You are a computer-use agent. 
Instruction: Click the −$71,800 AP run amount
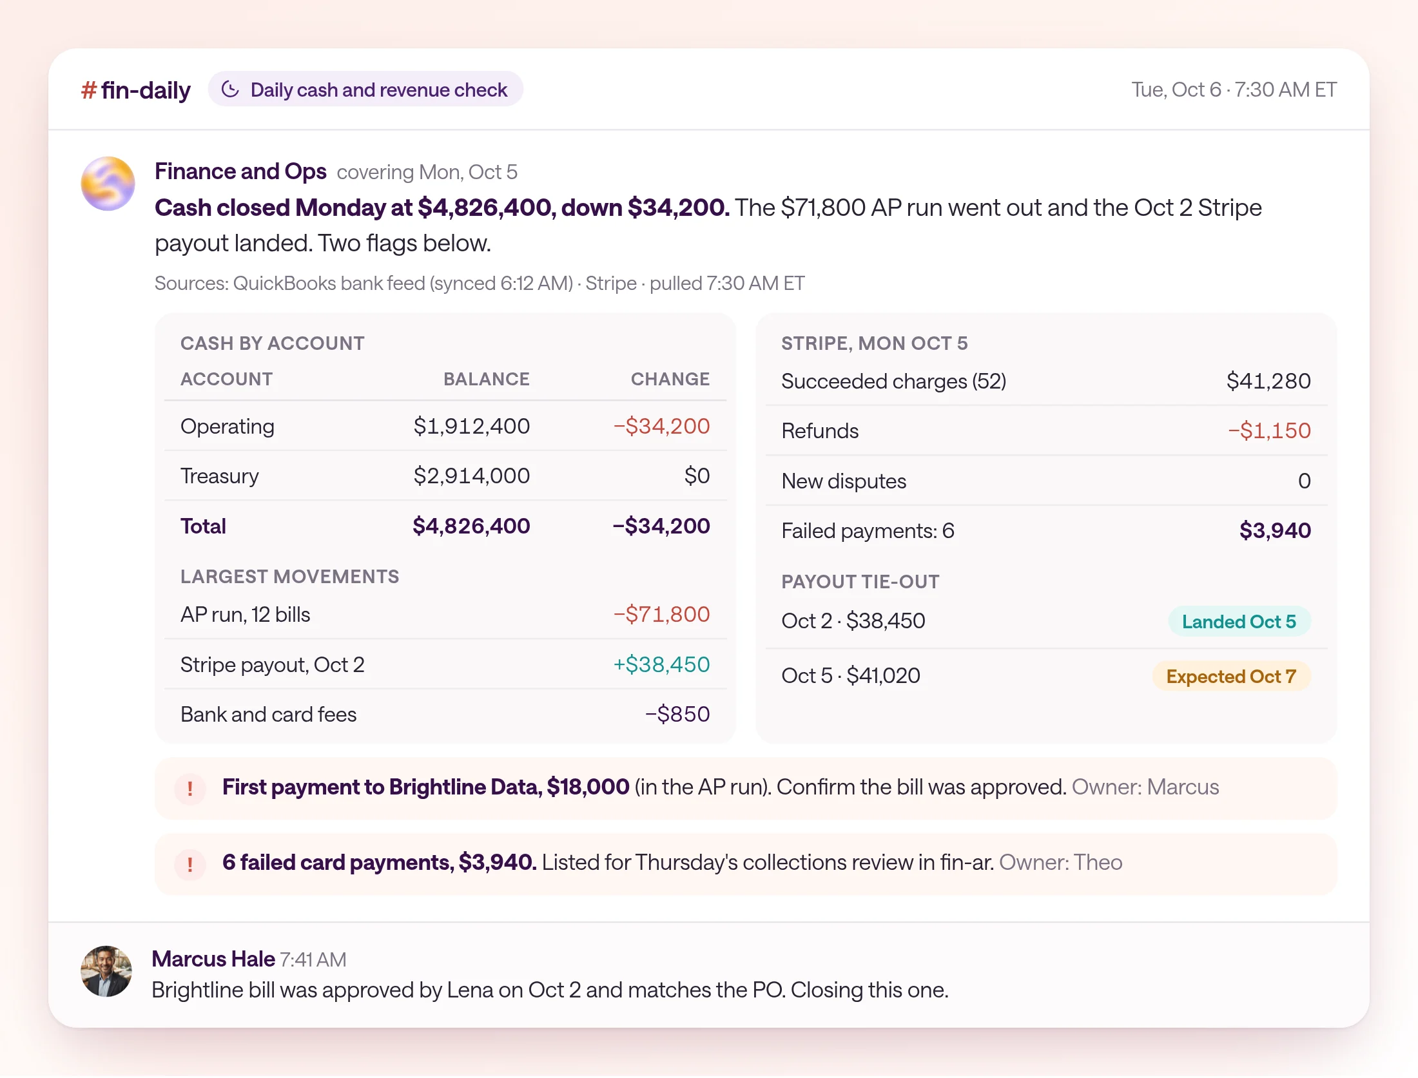pyautogui.click(x=661, y=615)
